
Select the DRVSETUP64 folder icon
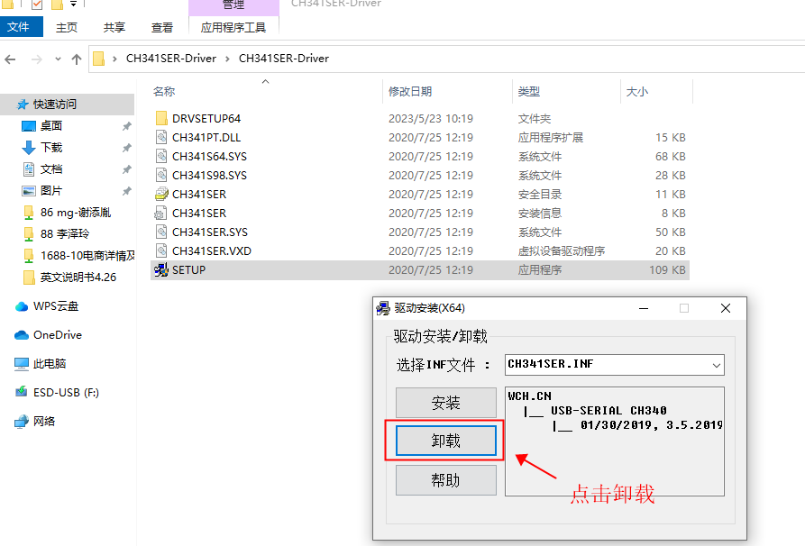pyautogui.click(x=161, y=118)
